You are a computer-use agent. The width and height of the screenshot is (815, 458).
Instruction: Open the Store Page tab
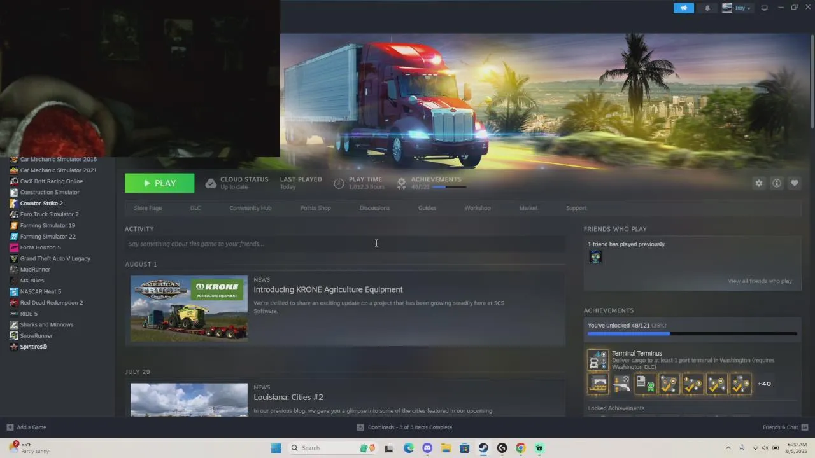(x=148, y=208)
